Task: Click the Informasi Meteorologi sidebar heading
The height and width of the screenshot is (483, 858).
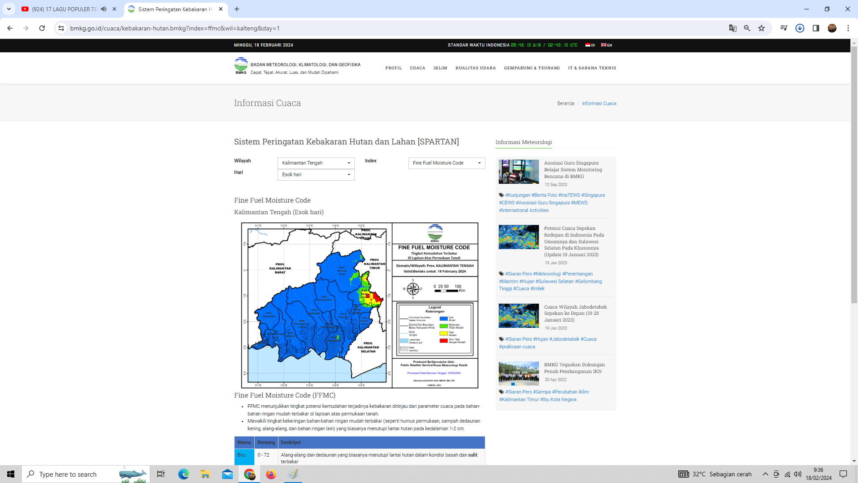Action: (523, 142)
